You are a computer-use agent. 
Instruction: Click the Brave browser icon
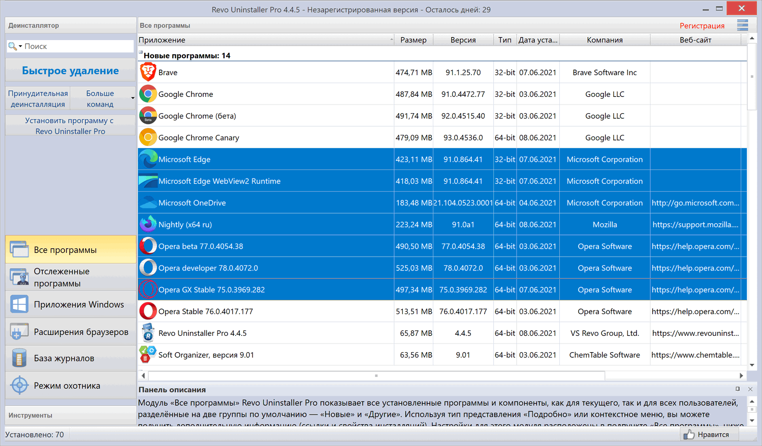coord(148,72)
